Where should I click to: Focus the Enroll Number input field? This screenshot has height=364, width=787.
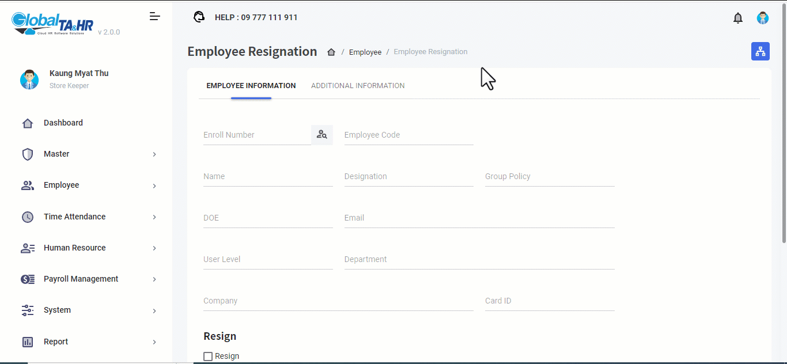click(x=256, y=135)
